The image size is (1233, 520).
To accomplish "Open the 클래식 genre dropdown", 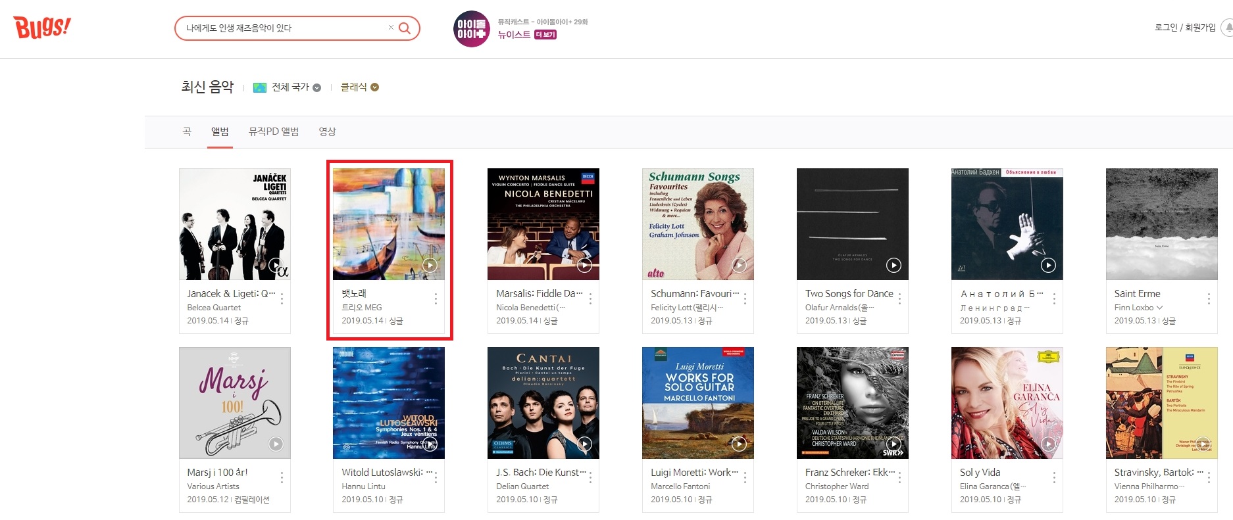I will [x=359, y=87].
